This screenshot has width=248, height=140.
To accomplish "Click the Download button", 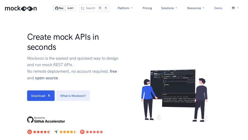I will [41, 96].
